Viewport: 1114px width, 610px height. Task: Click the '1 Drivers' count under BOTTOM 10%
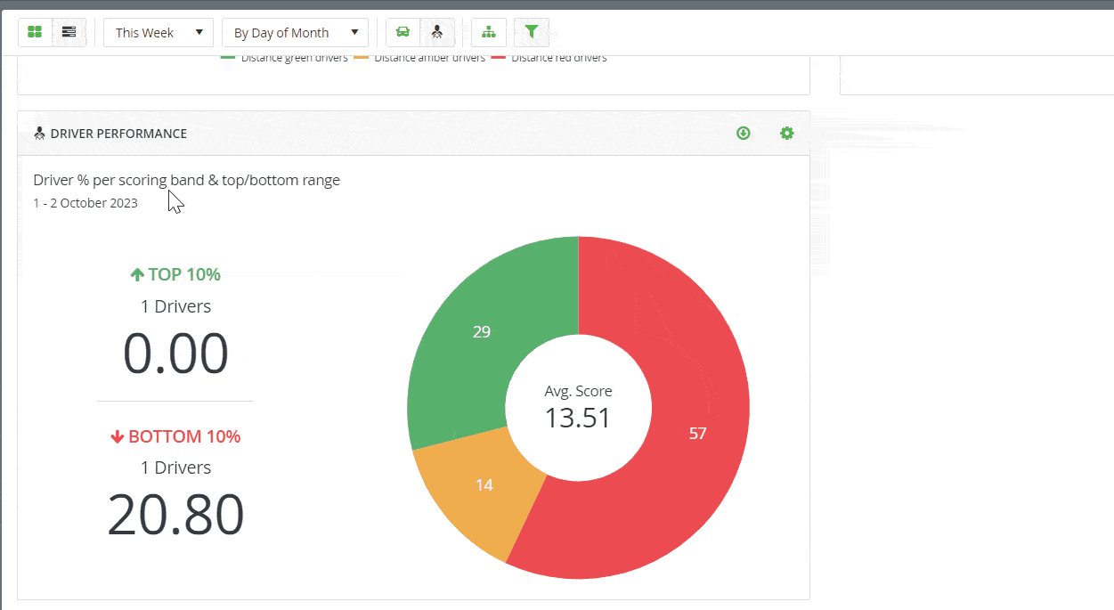pos(175,468)
